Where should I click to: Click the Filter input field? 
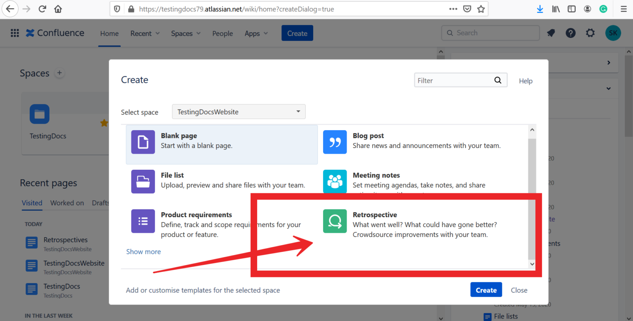point(453,81)
